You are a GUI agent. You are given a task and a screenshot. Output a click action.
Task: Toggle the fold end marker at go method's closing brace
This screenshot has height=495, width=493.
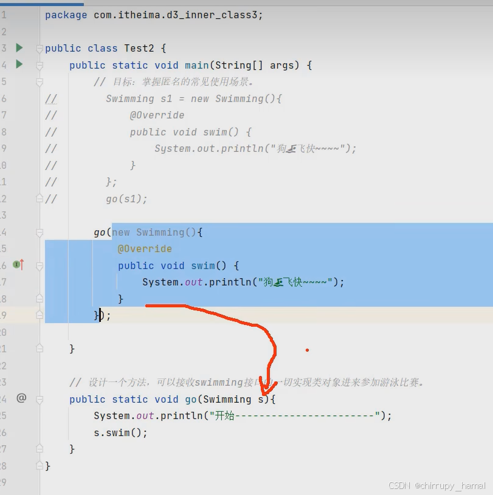(x=40, y=448)
